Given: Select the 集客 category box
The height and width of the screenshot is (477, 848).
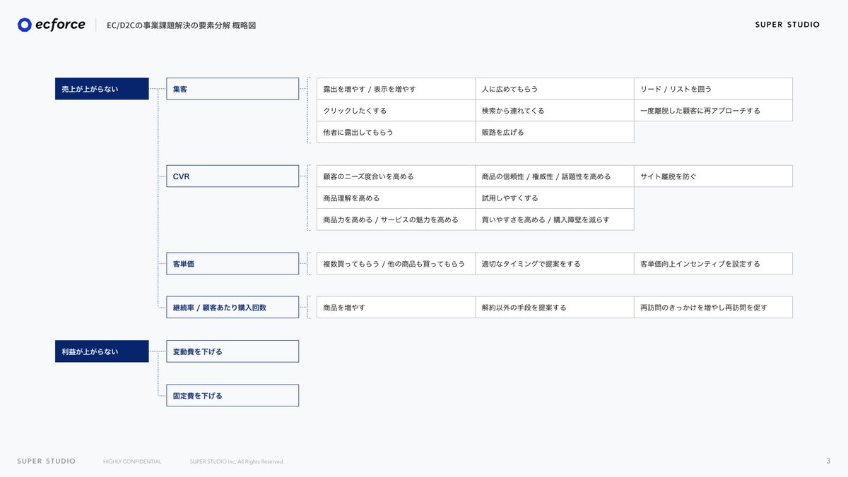Looking at the screenshot, I should (x=232, y=89).
